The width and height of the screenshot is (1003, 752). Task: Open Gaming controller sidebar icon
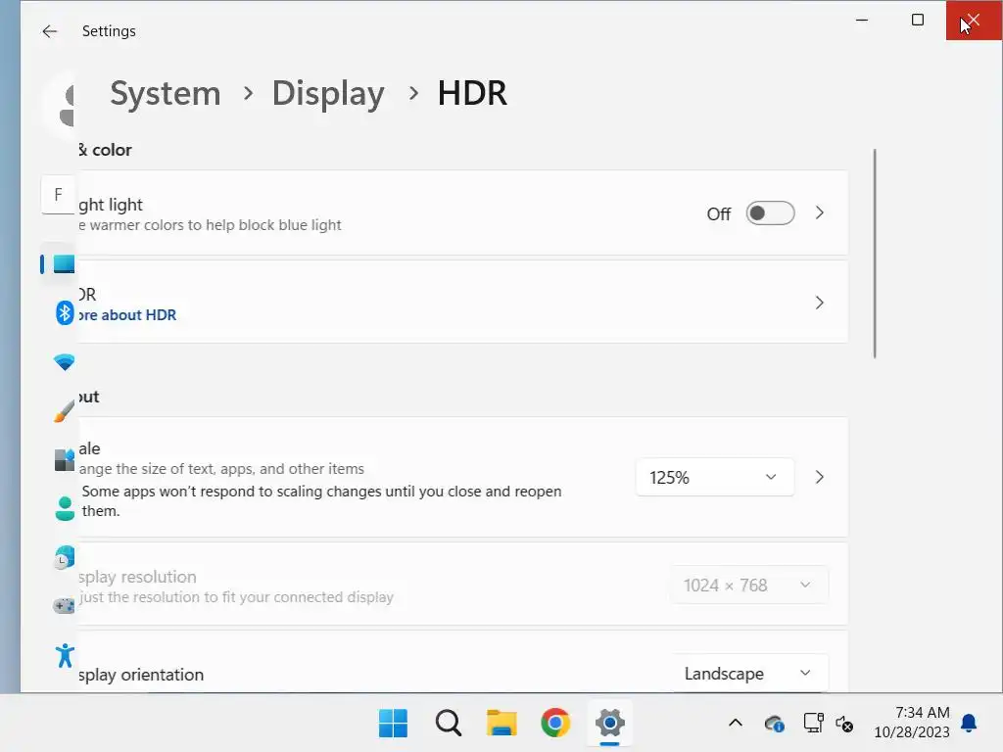click(64, 605)
